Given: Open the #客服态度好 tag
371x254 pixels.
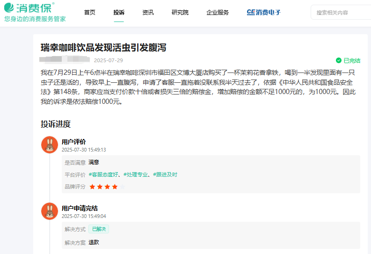Looking at the screenshot, I should 103,174.
